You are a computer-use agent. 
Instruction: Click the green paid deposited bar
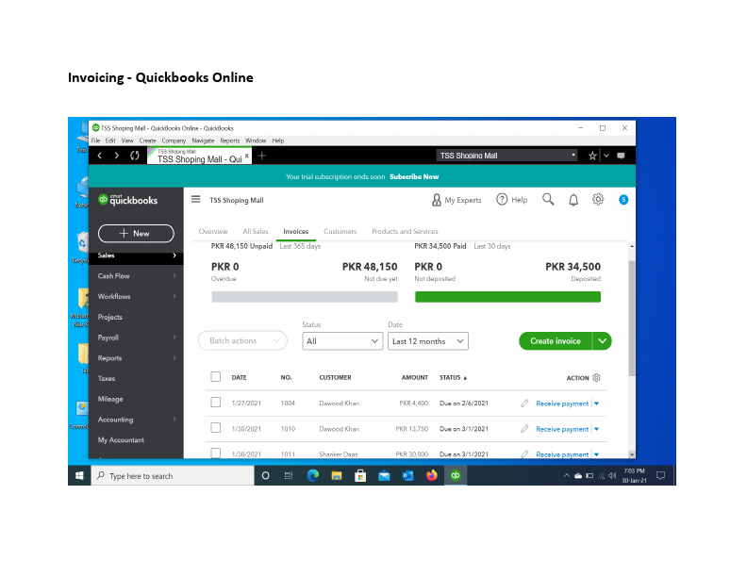point(507,297)
